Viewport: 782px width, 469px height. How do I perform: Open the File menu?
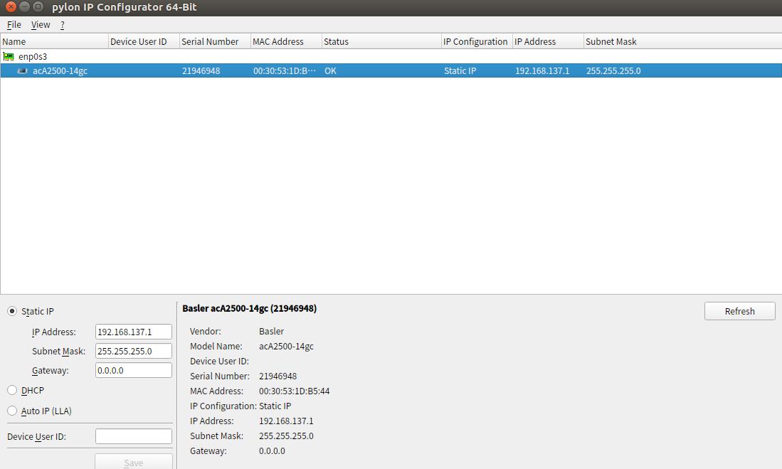(x=14, y=24)
